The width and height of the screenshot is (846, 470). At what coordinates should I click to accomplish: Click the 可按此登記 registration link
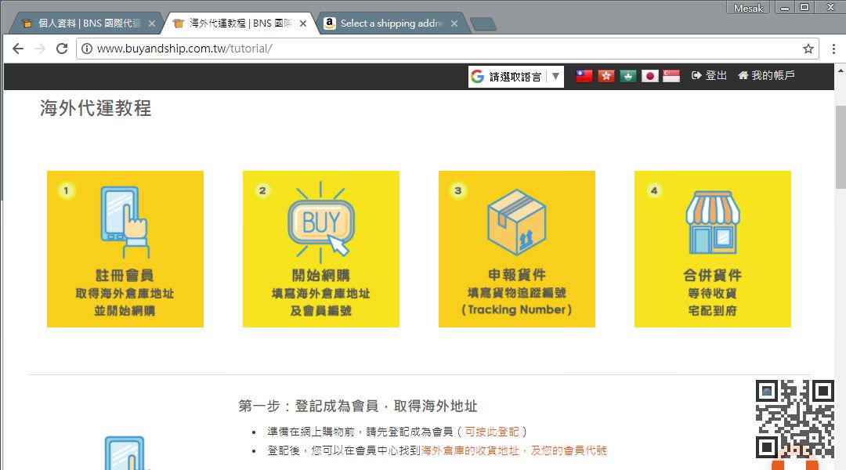pos(491,432)
